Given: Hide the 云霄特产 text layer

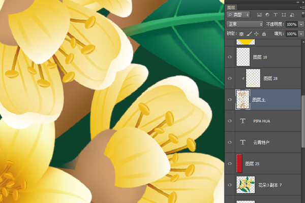Looking at the screenshot, I should (230, 142).
